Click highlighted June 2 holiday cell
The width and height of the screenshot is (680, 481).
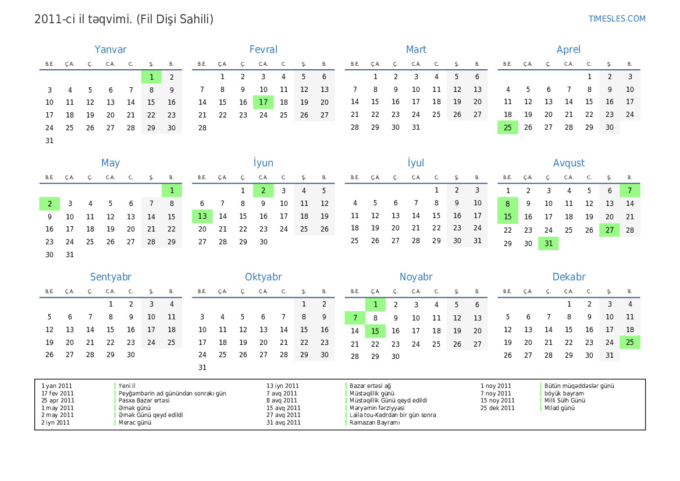point(264,190)
